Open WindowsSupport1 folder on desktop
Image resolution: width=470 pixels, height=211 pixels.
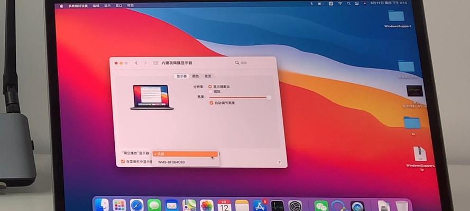[397, 18]
